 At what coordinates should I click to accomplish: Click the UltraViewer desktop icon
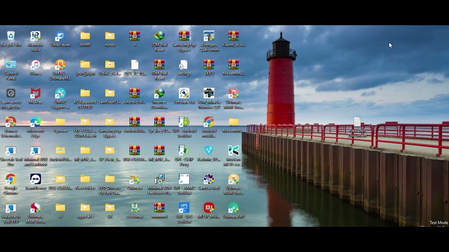pyautogui.click(x=60, y=36)
